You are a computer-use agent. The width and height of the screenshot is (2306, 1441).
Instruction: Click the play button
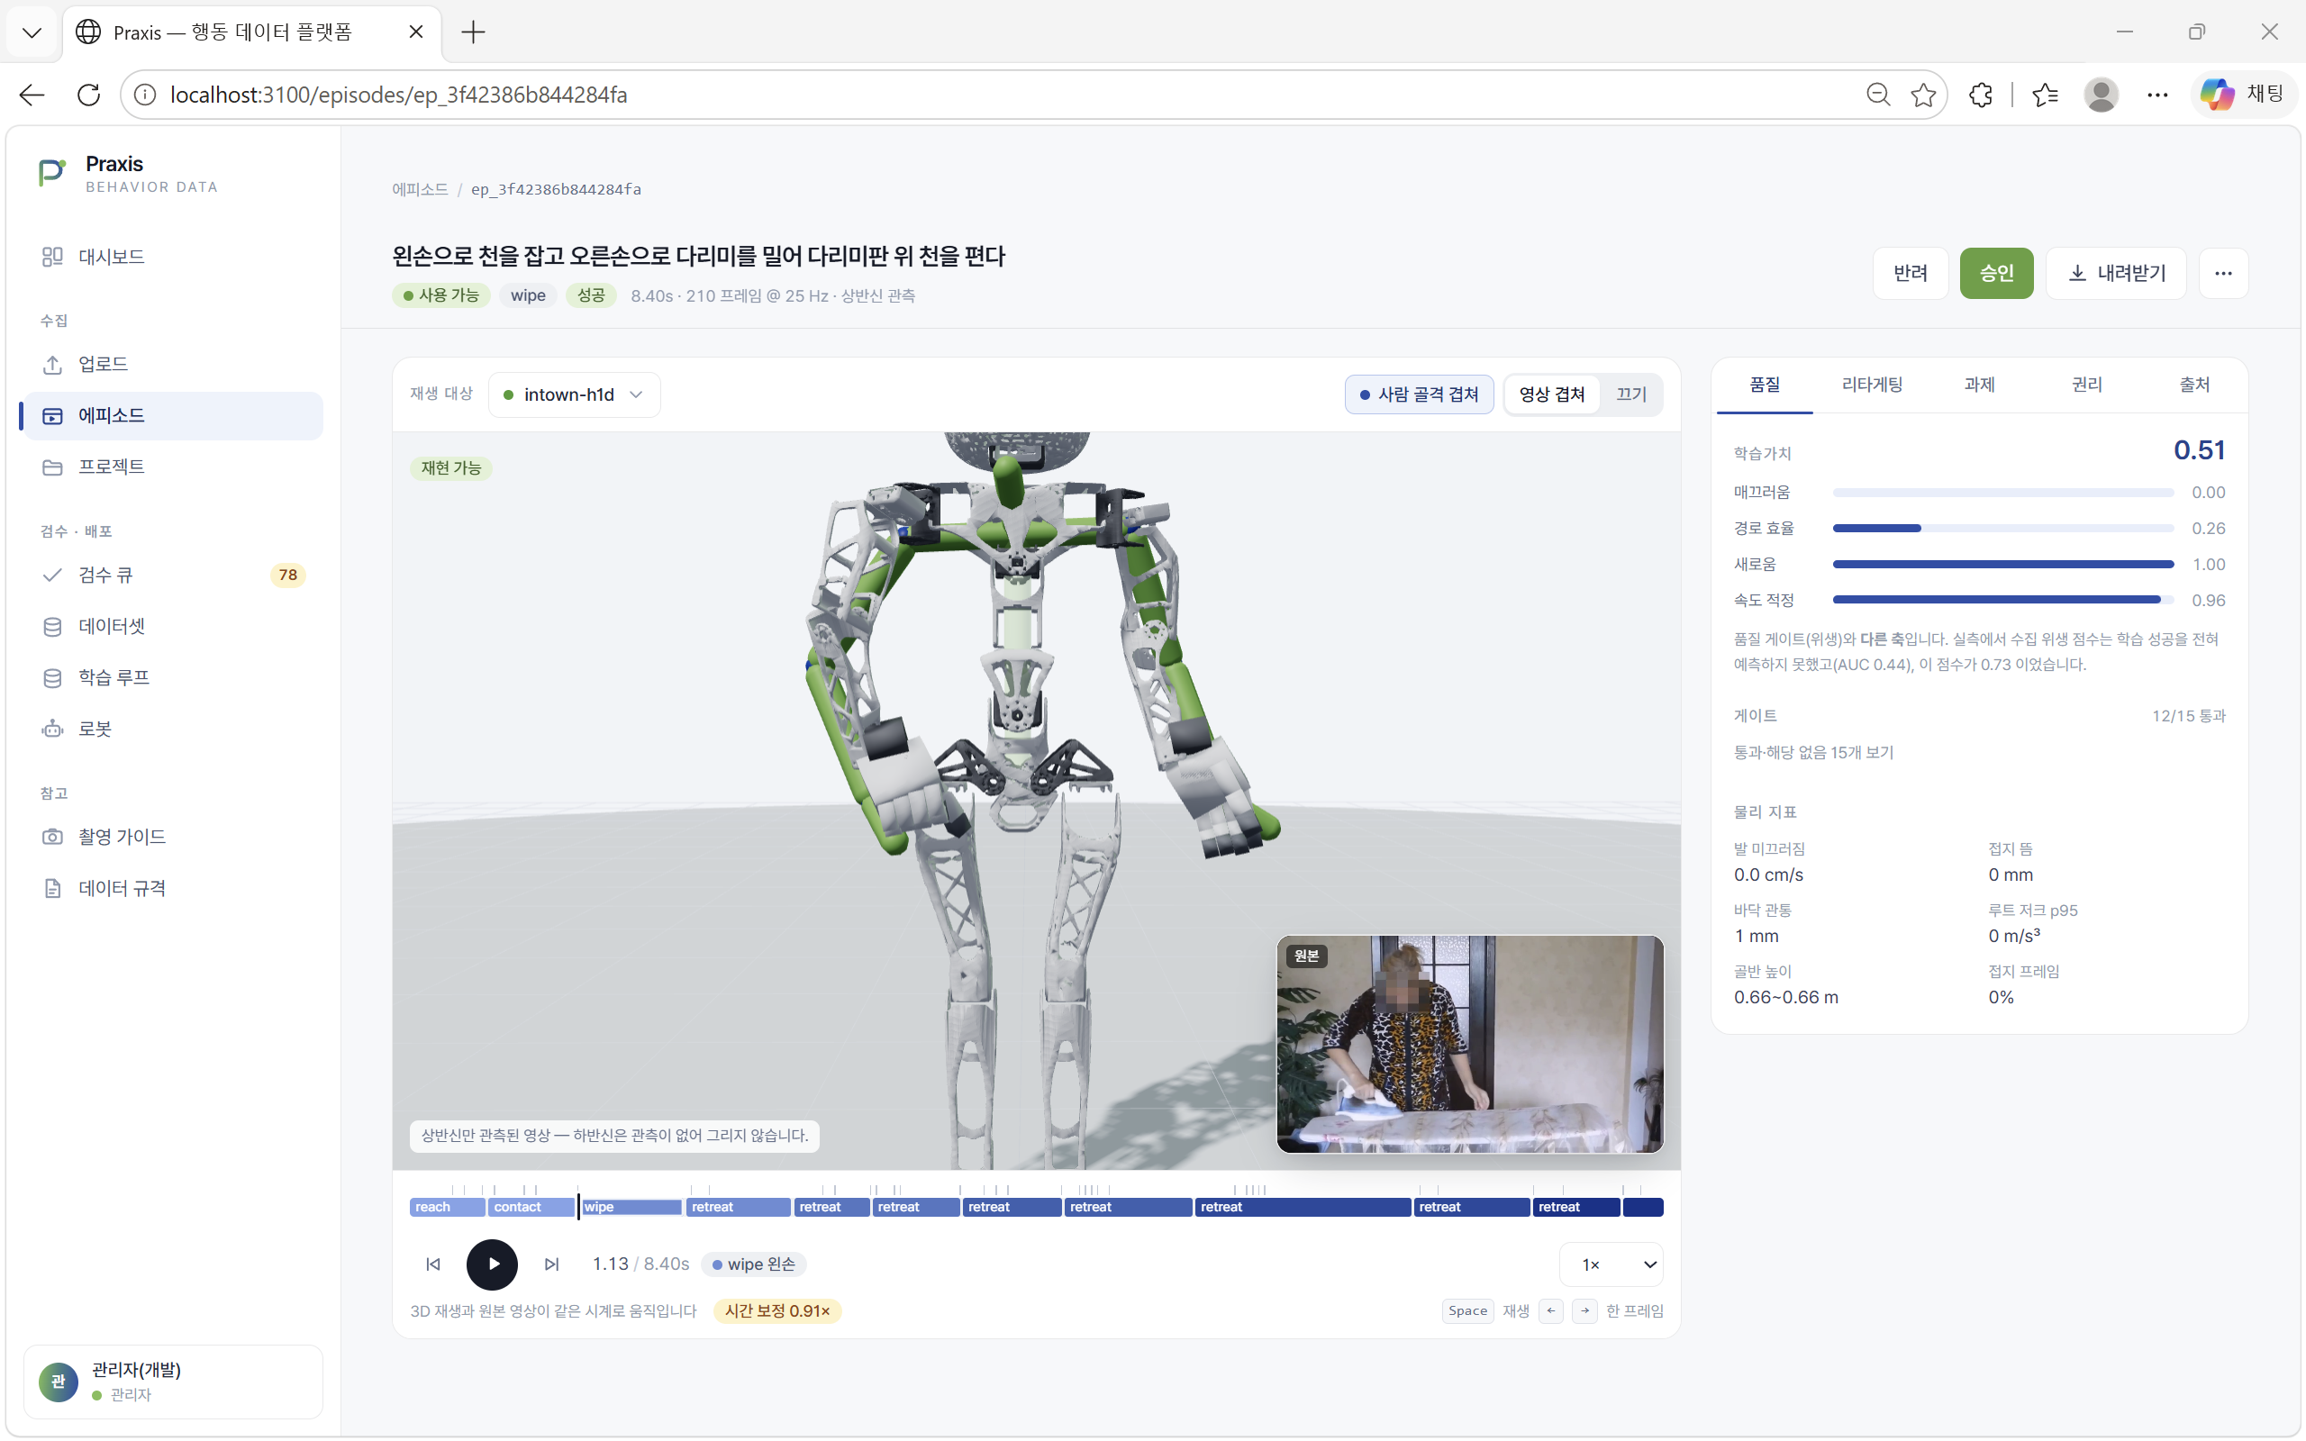click(492, 1264)
